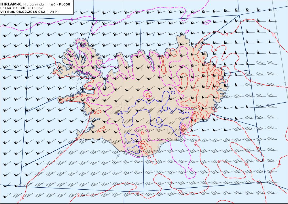Select the 'IT: Lau. 07. Feb. 2015 06Z' line

coord(22,8)
